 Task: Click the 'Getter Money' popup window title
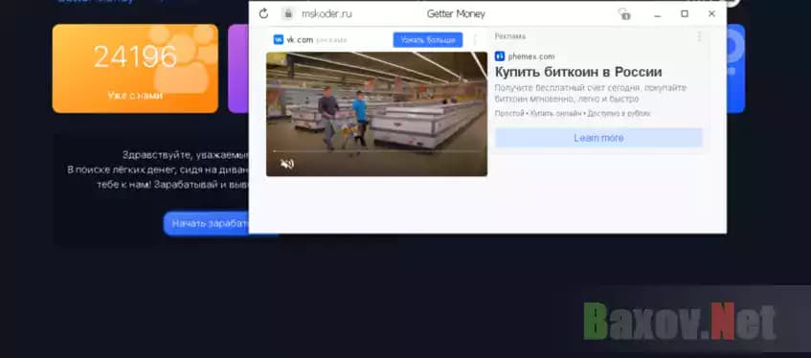pyautogui.click(x=456, y=14)
